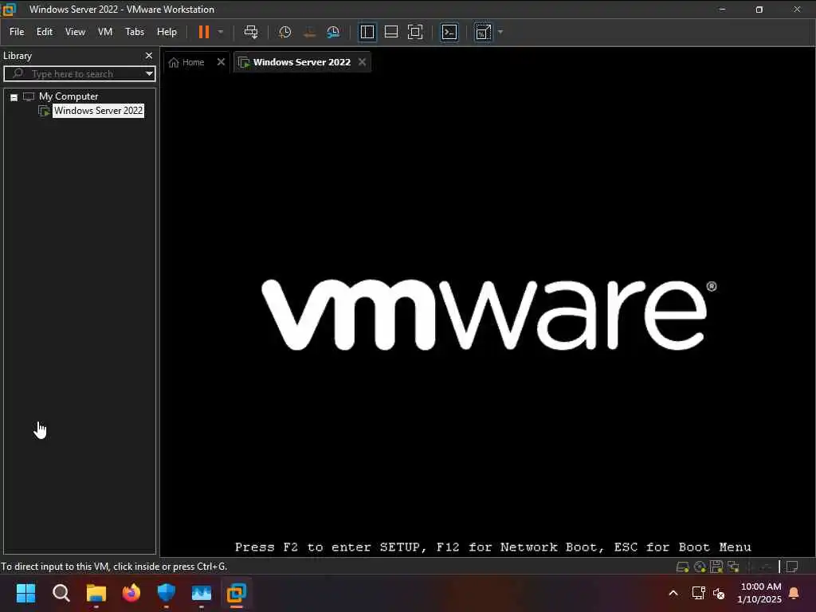Viewport: 816px width, 612px height.
Task: Click the VMware Workstation taskbar icon
Action: click(x=236, y=593)
